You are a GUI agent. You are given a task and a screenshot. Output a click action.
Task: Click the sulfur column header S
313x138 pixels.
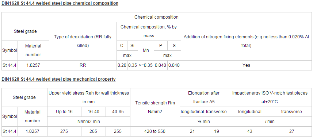coord(174,46)
